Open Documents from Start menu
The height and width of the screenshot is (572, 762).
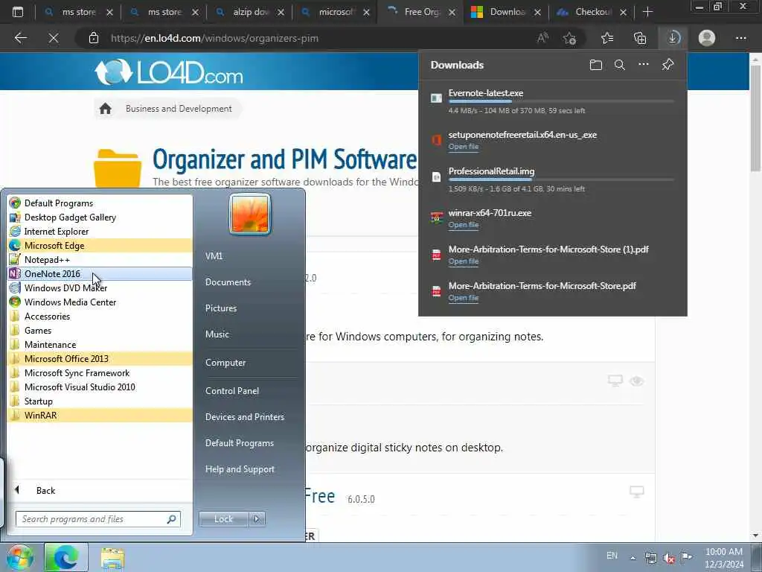(x=228, y=282)
